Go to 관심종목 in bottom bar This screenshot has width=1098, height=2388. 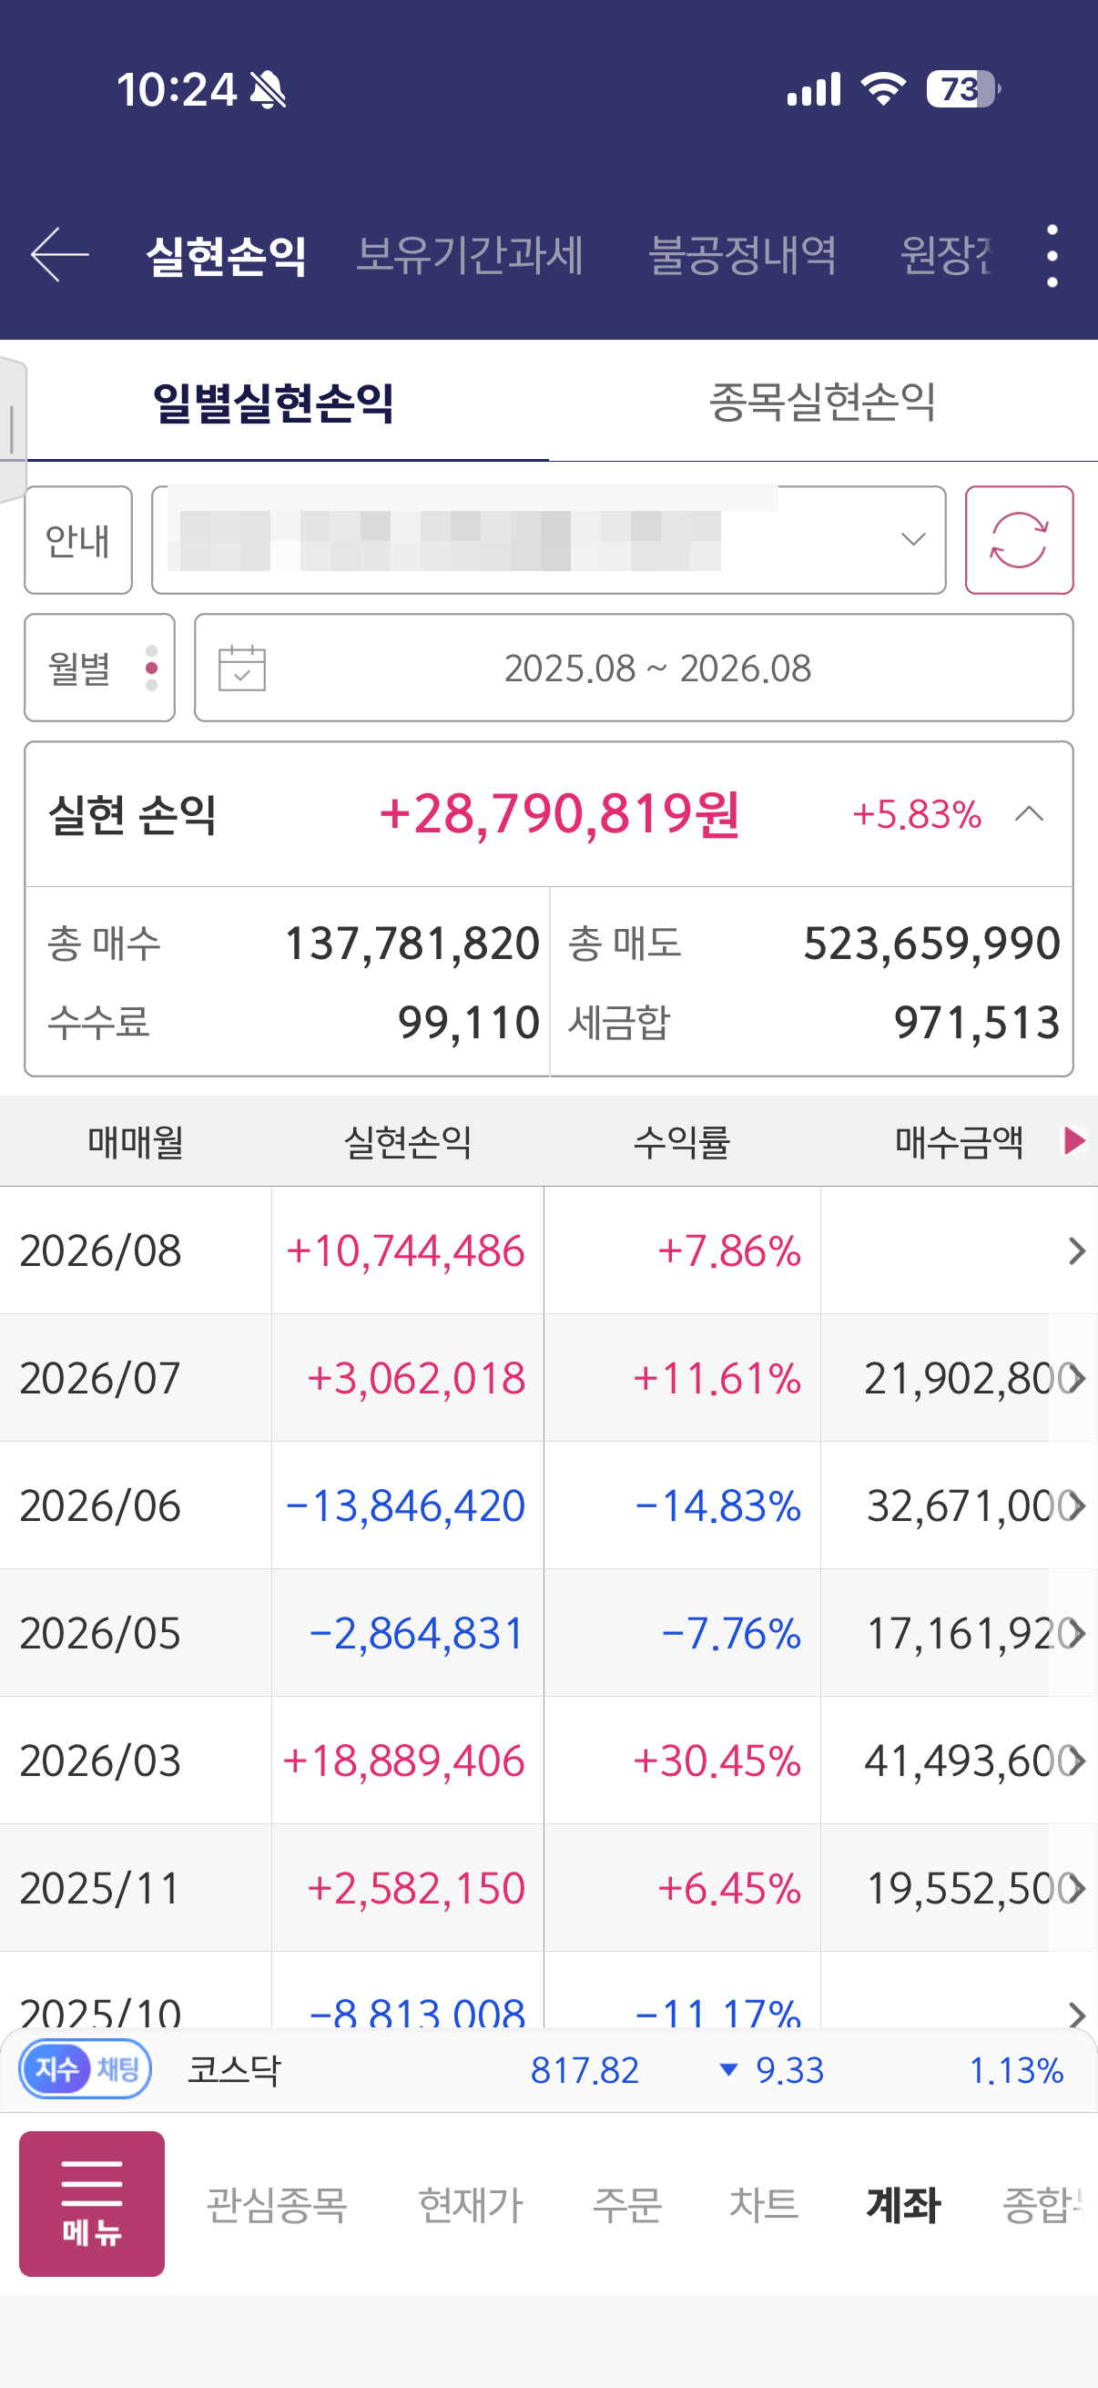coord(276,2203)
